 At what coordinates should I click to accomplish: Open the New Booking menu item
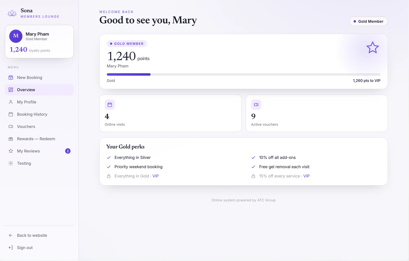click(x=39, y=78)
